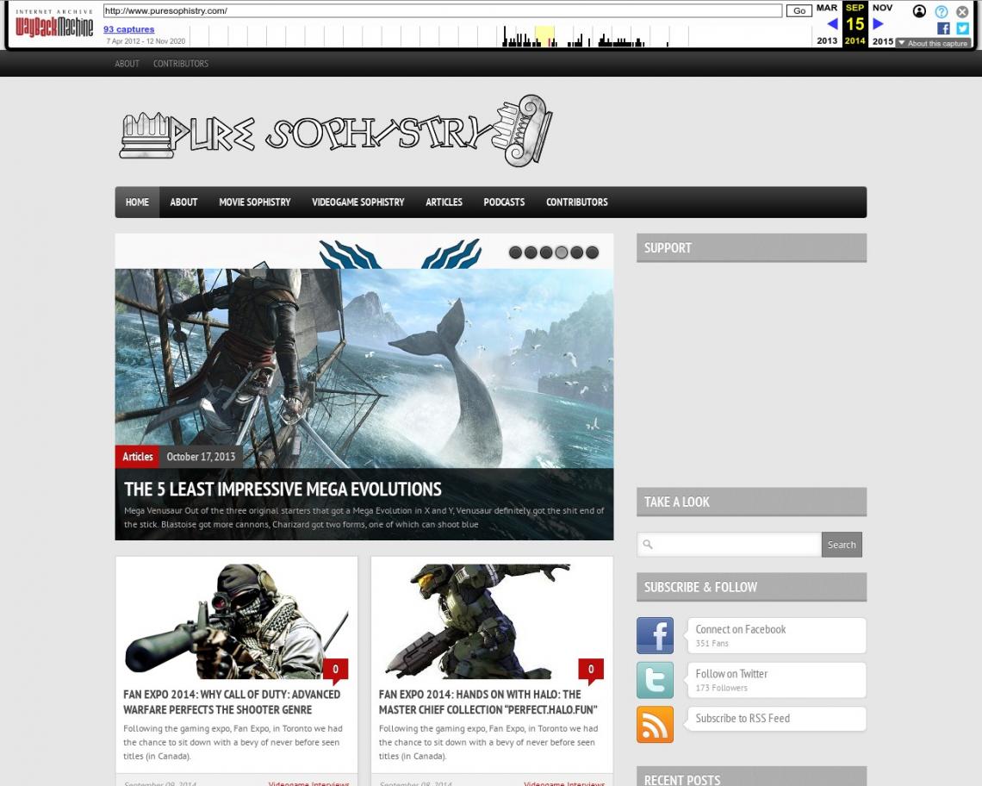Open the 93 captures link
Image resolution: width=982 pixels, height=786 pixels.
point(129,28)
